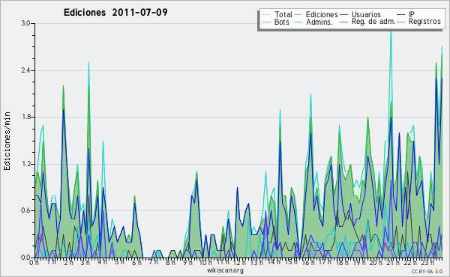
Task: Click the y-axis value 1.2
Action: click(25, 164)
